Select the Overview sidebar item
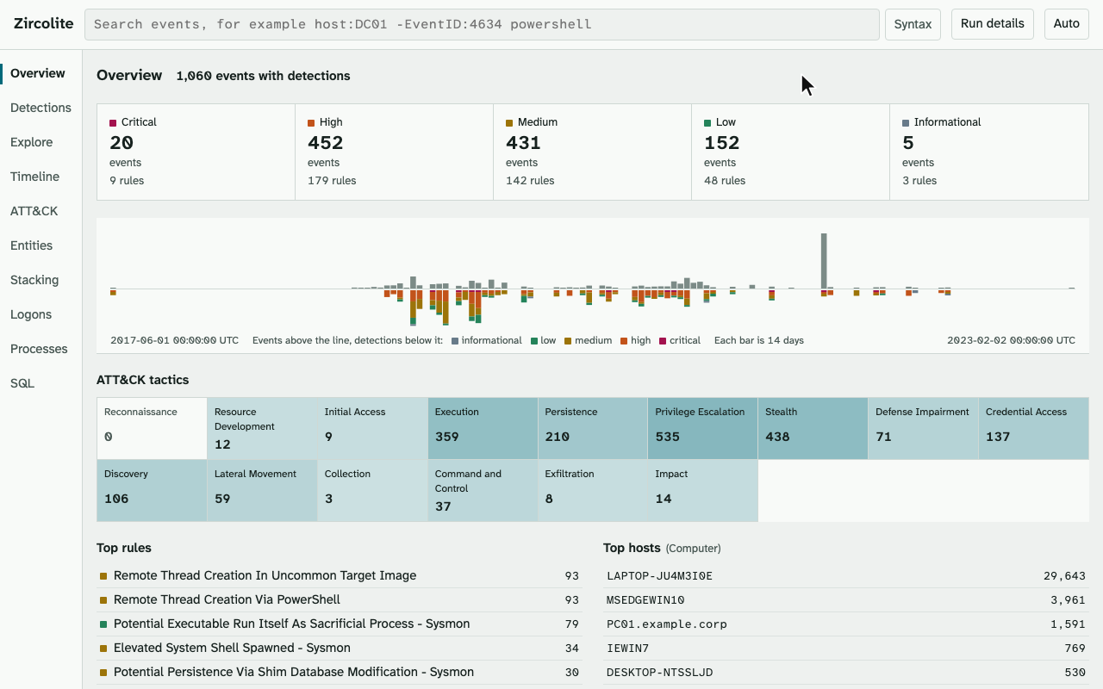The height and width of the screenshot is (689, 1103). click(41, 73)
